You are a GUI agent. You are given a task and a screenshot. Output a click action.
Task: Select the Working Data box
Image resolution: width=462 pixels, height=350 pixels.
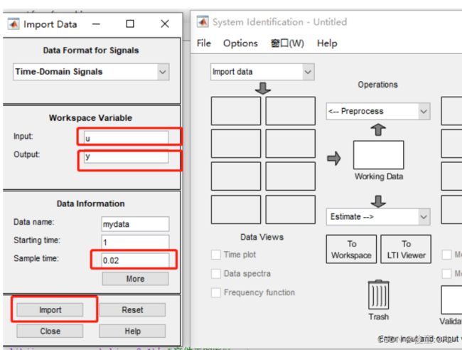[378, 155]
